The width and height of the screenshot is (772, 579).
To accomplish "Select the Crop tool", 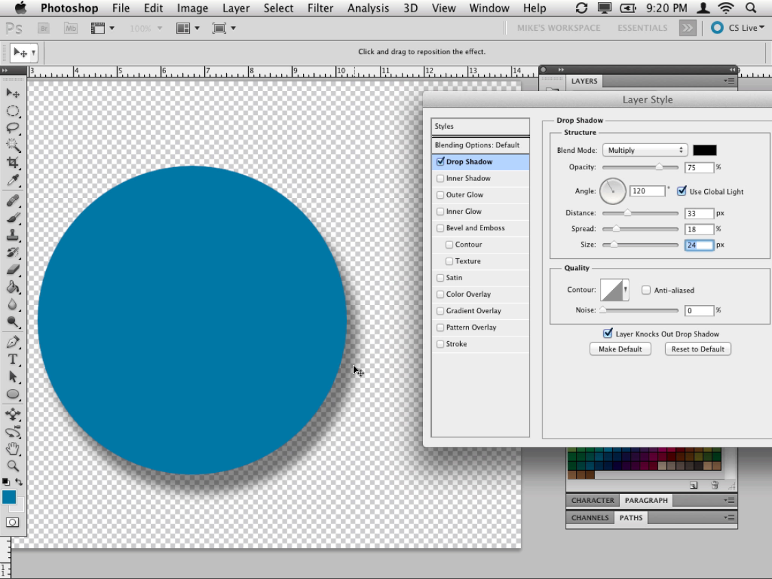I will pos(13,162).
